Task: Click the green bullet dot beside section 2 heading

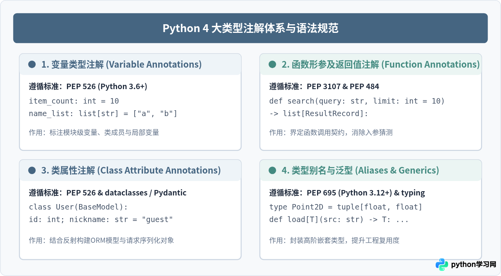Action: pyautogui.click(x=272, y=65)
